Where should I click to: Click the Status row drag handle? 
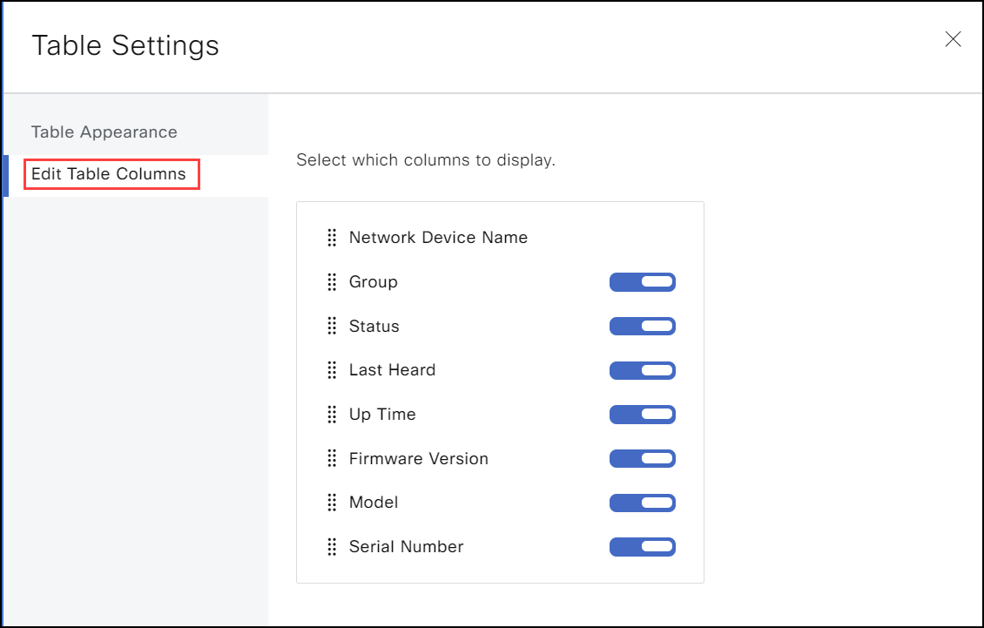point(332,326)
